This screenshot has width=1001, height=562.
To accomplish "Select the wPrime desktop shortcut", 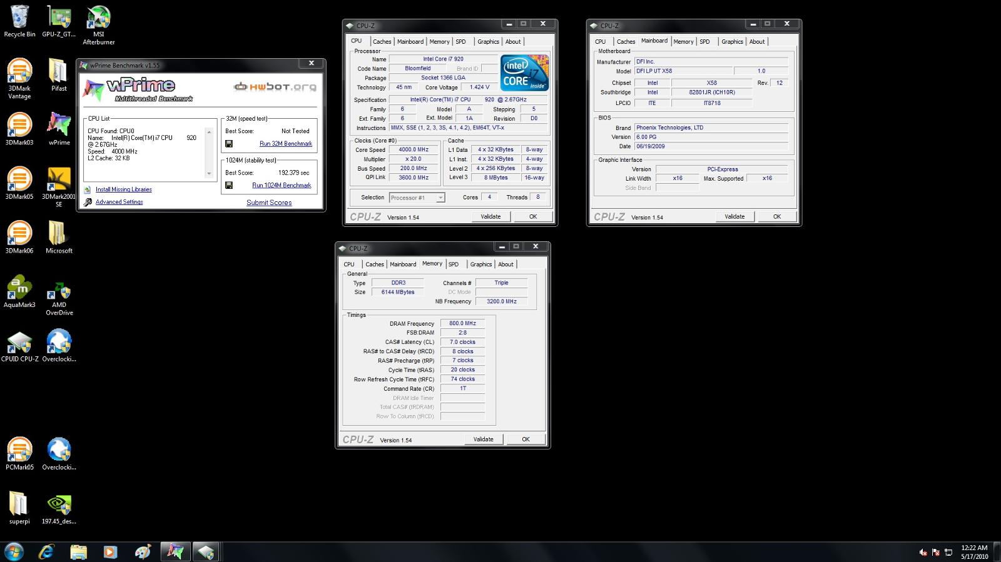I will click(59, 129).
